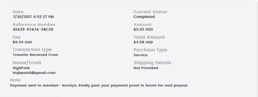Click the email highpaid1@gmail.com

pos(34,73)
